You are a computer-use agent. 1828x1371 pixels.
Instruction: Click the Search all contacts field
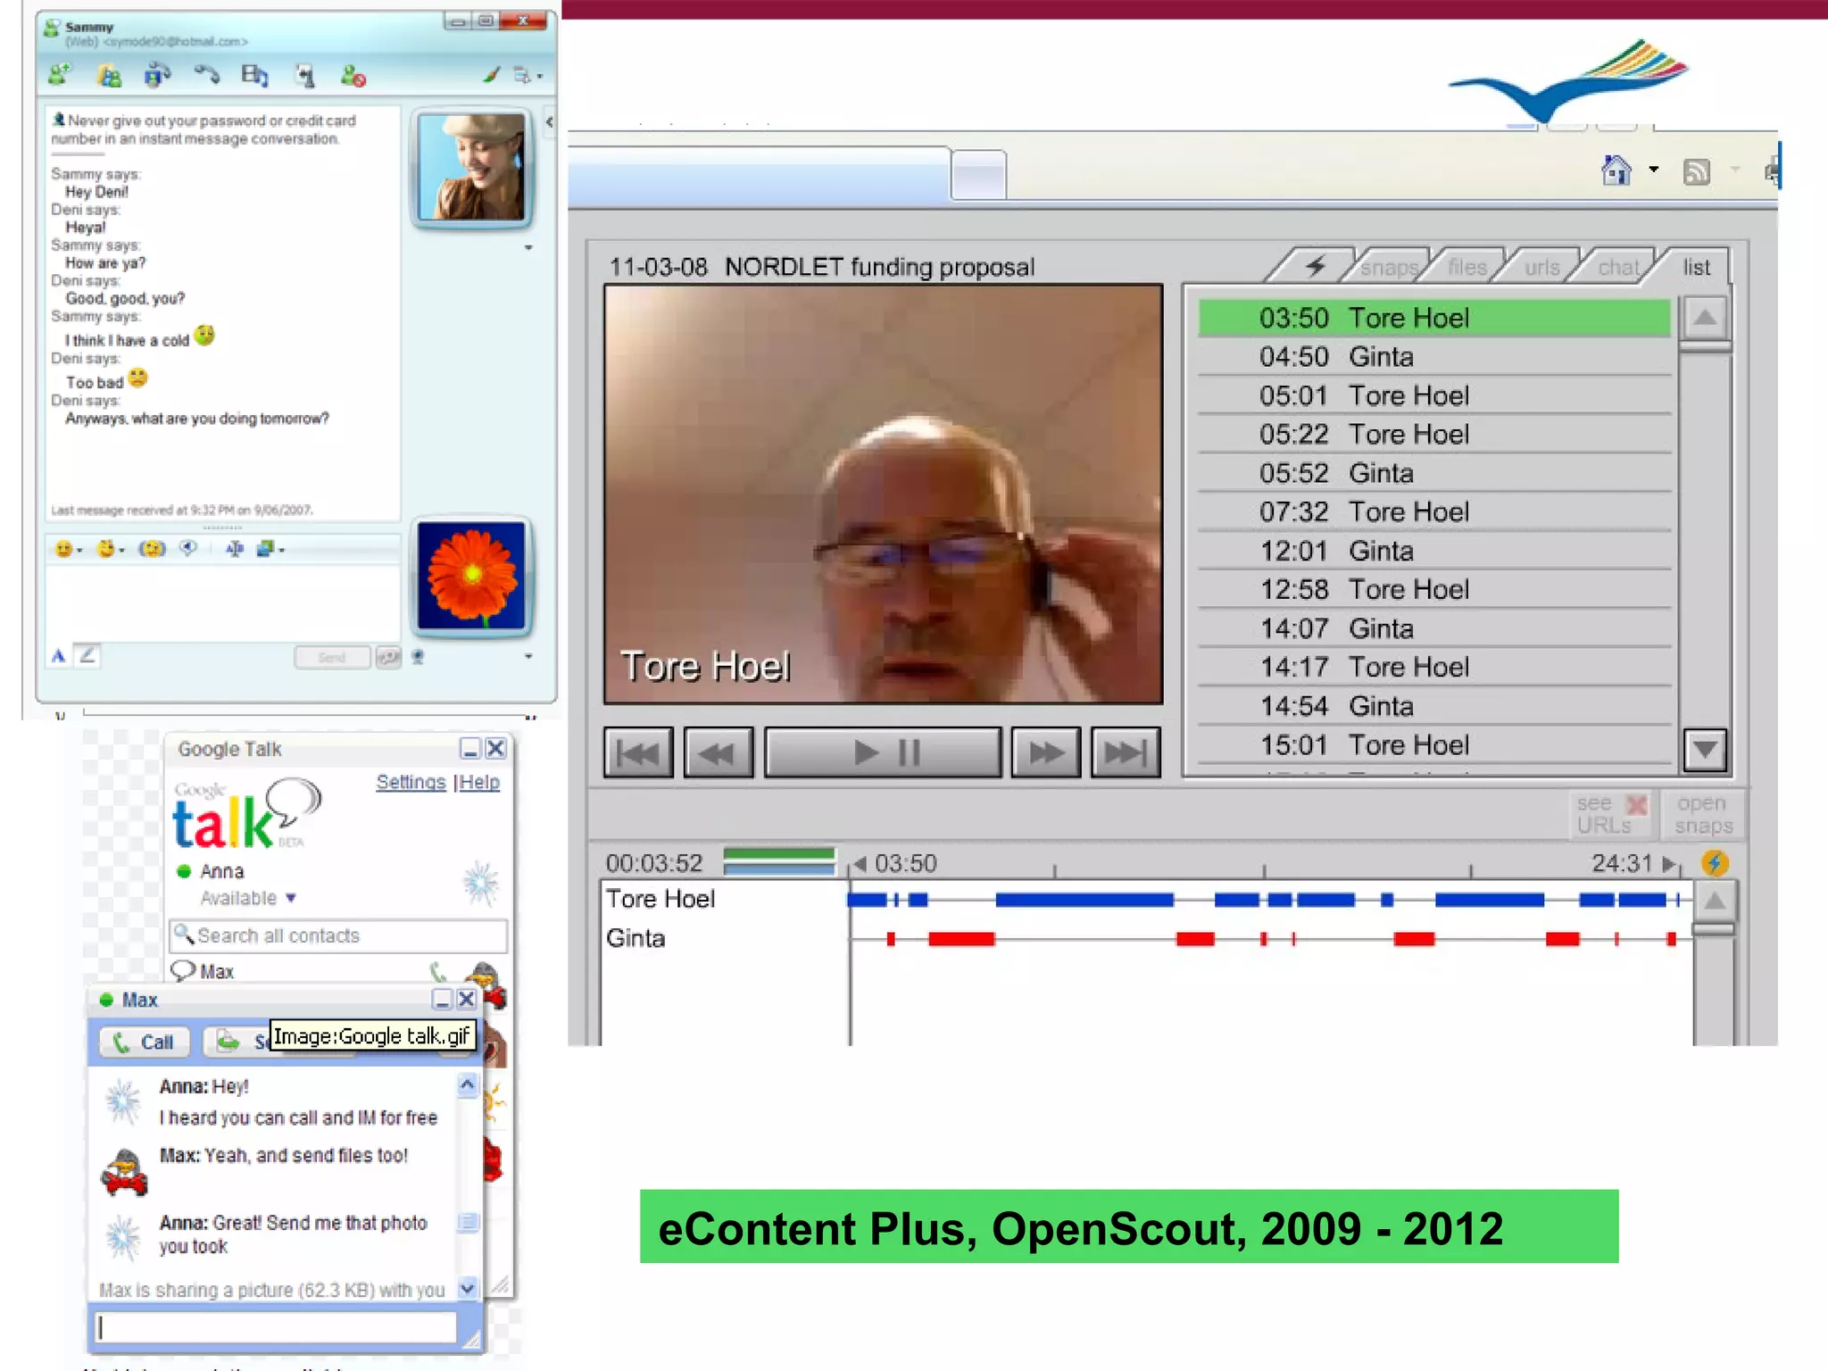(339, 935)
